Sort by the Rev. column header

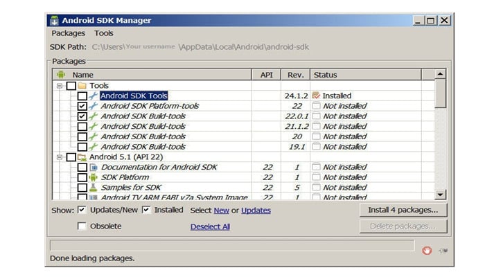[x=295, y=75]
